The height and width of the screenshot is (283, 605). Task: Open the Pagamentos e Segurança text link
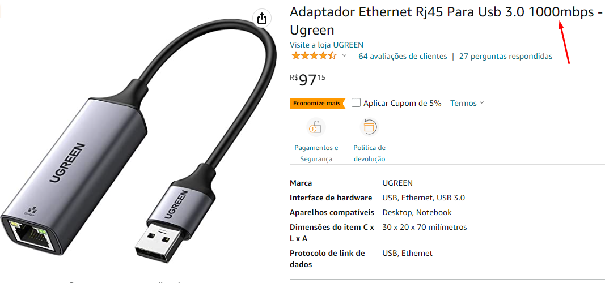coord(316,153)
